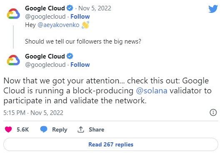Screen dimensions: 222x156
Task: Click the blue reply speech bubble icon
Action: pos(44,129)
